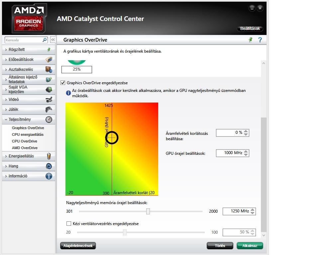Pin this page using green pin icon
Viewport: 335px width, 255px height.
251,40
